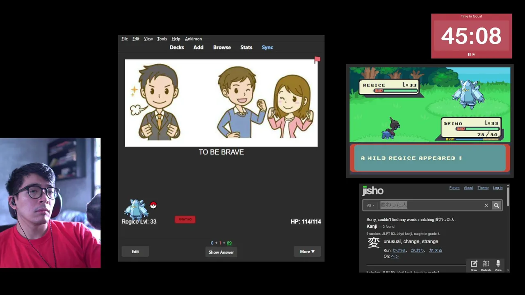Open the Jisho Forum link
Image resolution: width=525 pixels, height=295 pixels.
(454, 188)
